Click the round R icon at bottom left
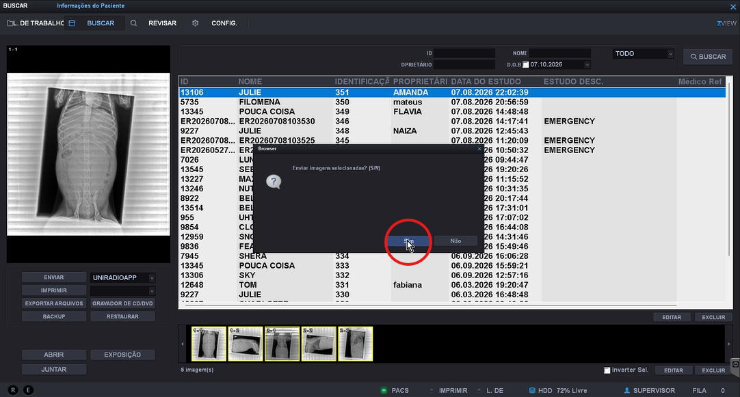This screenshot has height=397, width=740. pos(13,390)
